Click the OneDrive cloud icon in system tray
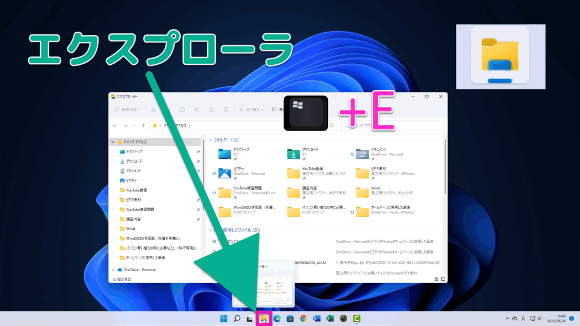 [x=514, y=318]
